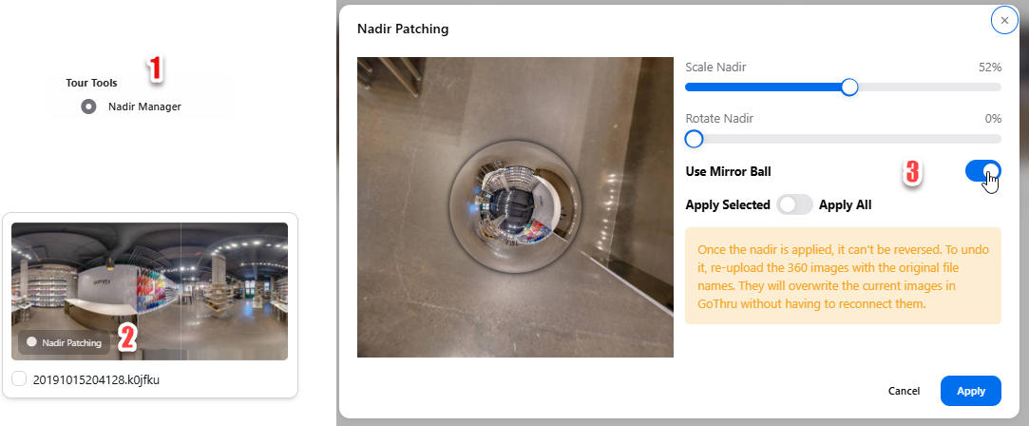Click the 20191015204128.k0jfku file name
Viewport: 1029px width, 426px height.
(96, 378)
